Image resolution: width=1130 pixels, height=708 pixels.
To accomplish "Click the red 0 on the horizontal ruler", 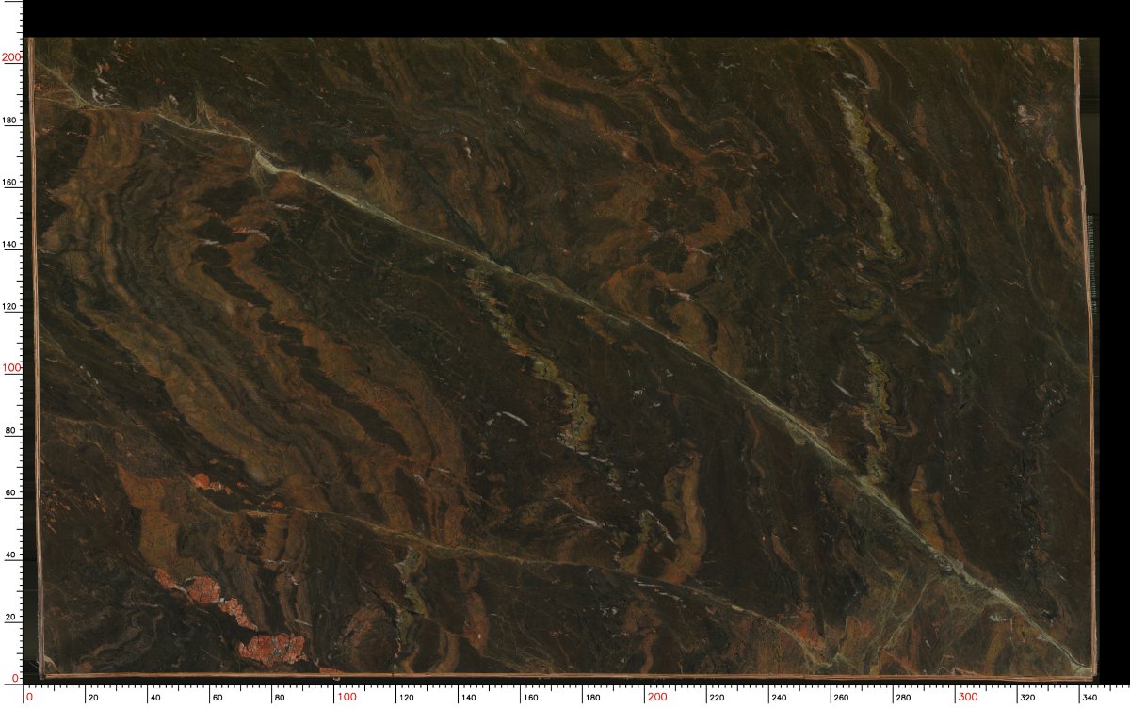I will click(x=29, y=698).
